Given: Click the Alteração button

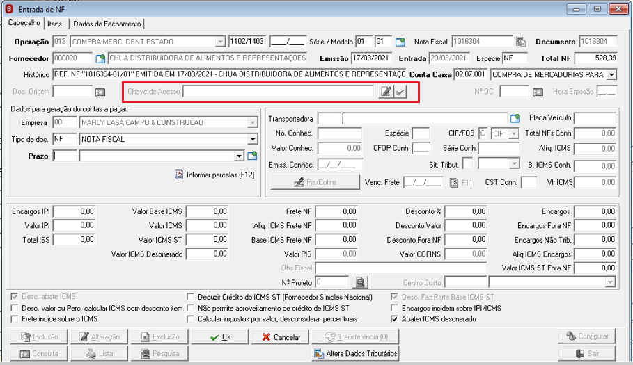Looking at the screenshot, I should (x=100, y=336).
